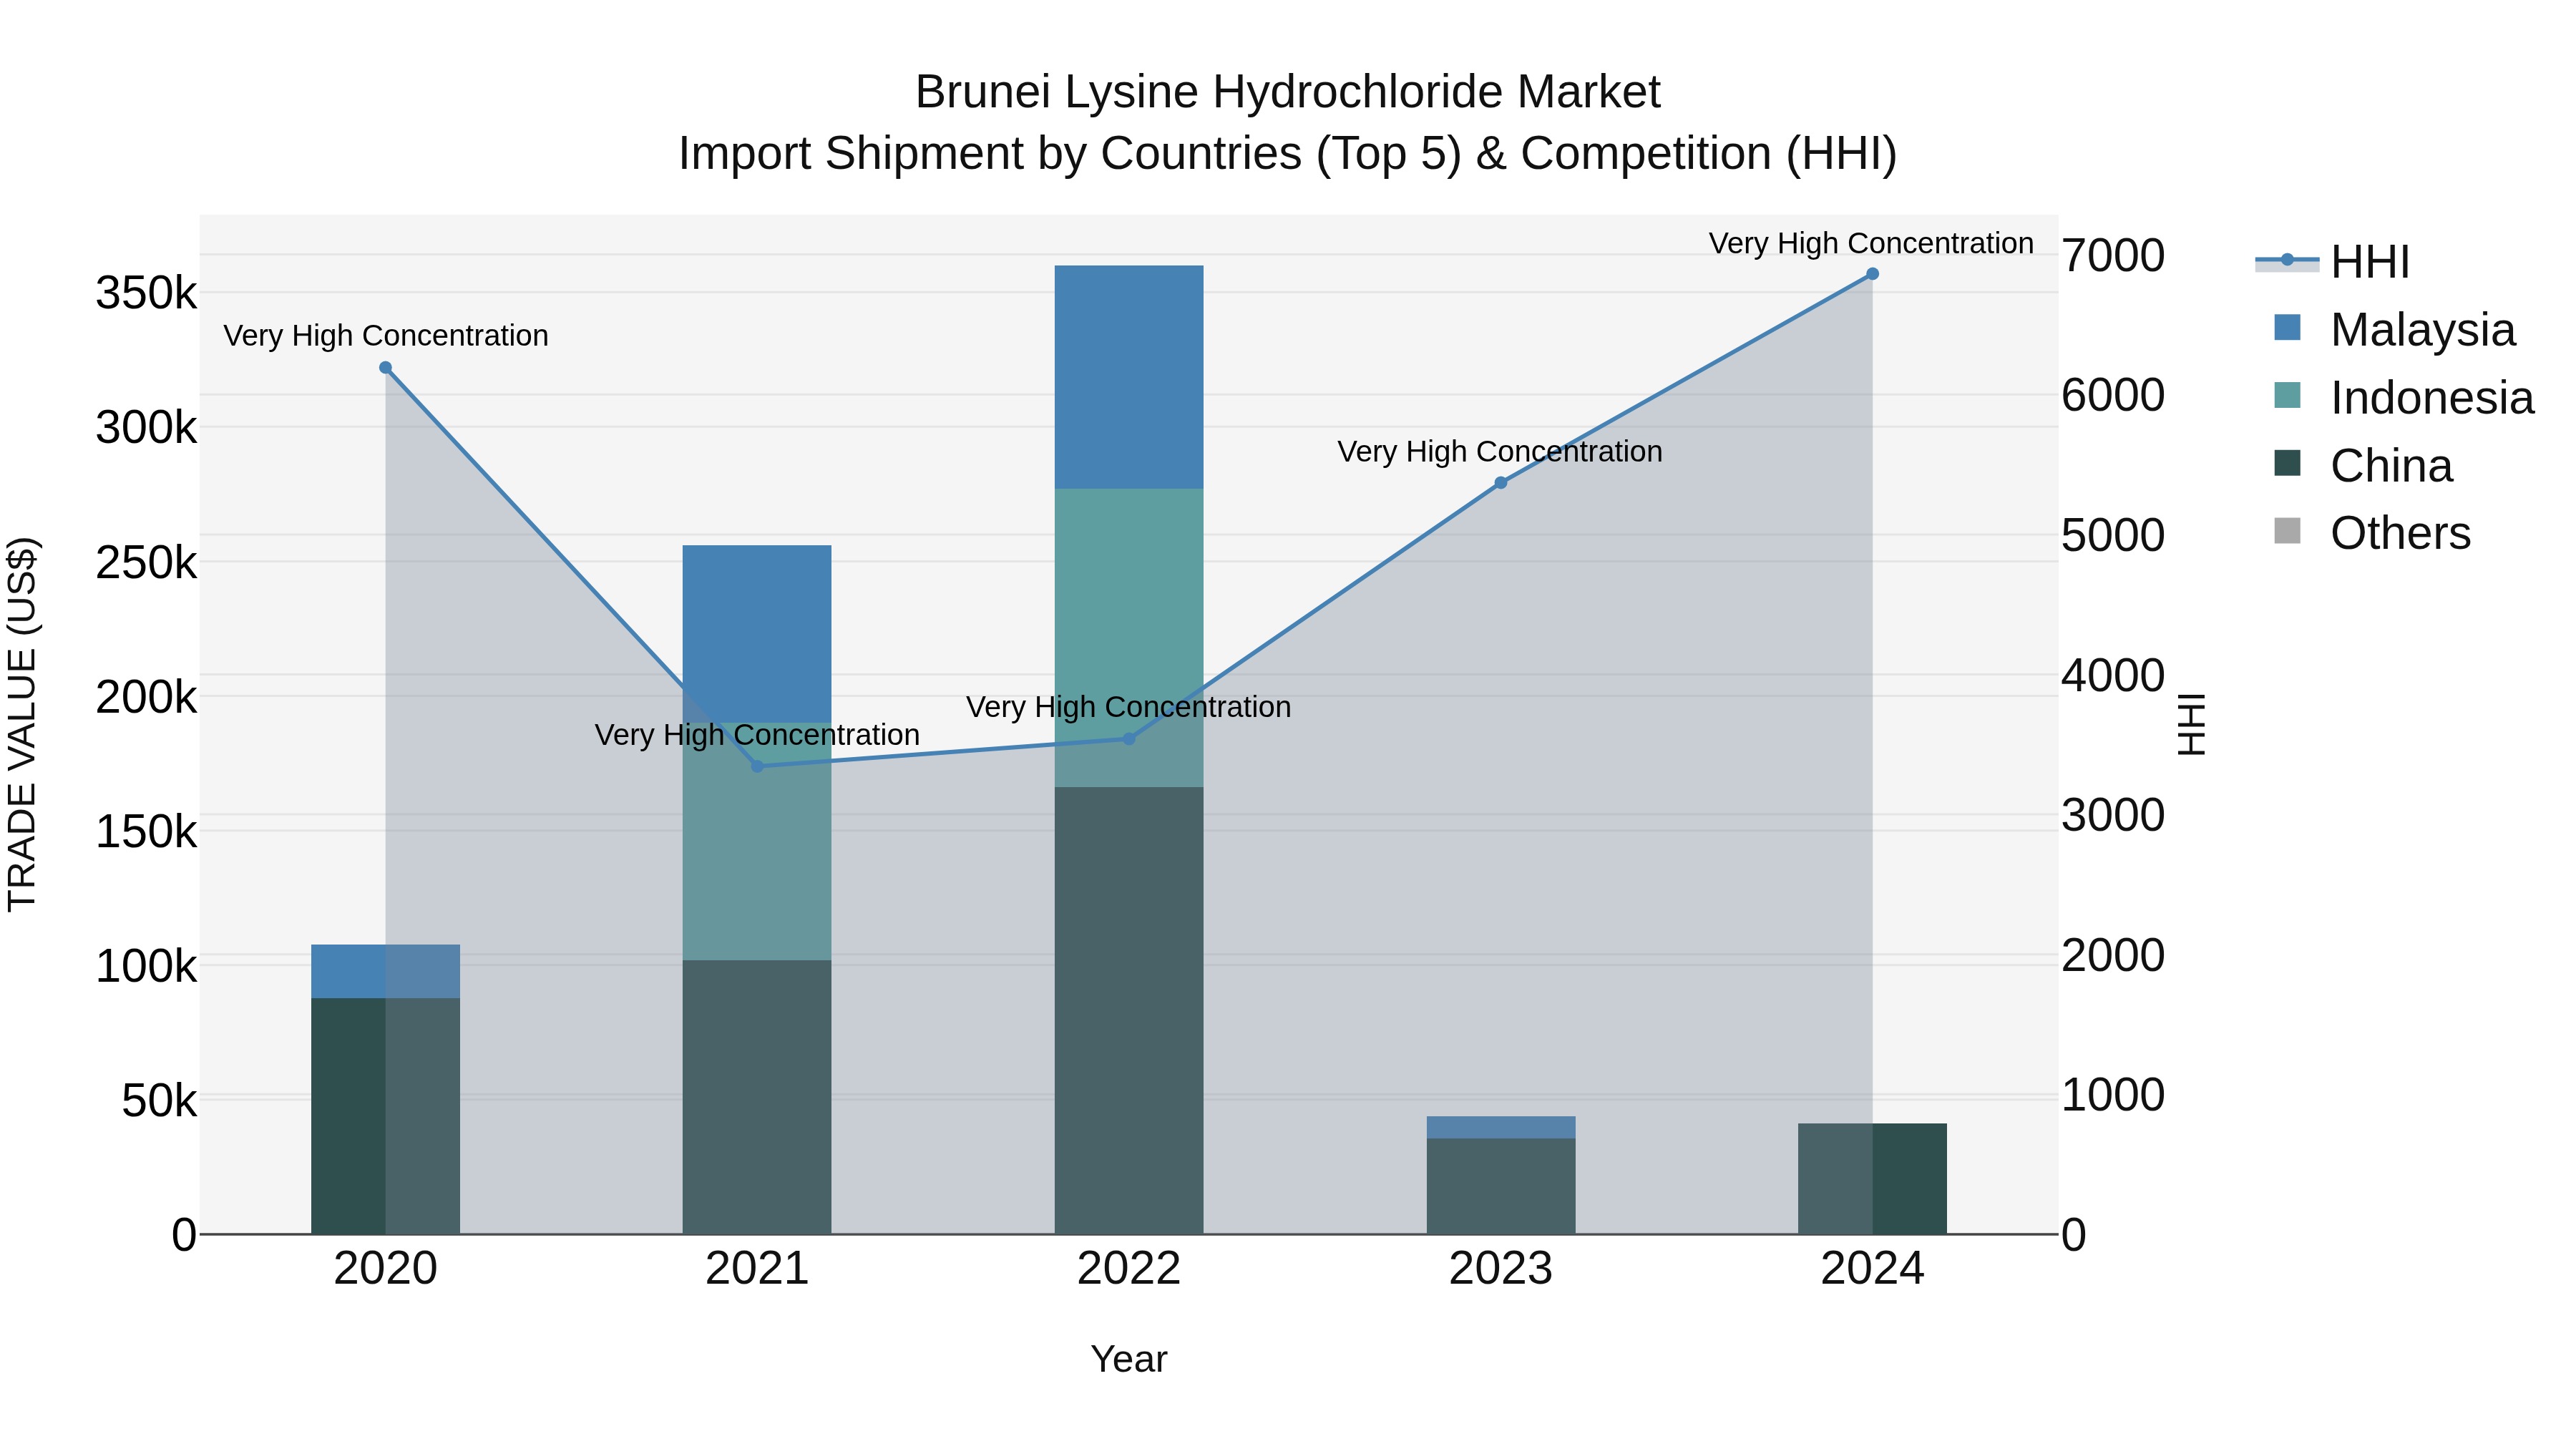Screen dimensions: 2576x1449
Task: Click the 2023 Very High Concentration annotation
Action: 1501,452
